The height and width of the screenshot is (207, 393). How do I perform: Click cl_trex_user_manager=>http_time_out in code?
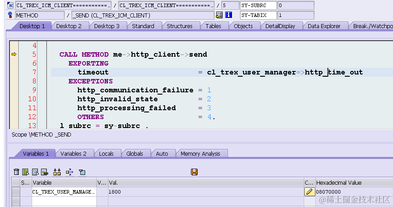click(285, 72)
